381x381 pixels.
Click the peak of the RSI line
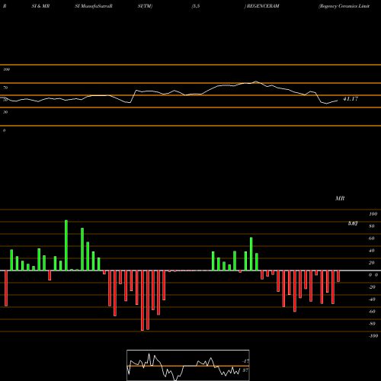pyautogui.click(x=256, y=82)
